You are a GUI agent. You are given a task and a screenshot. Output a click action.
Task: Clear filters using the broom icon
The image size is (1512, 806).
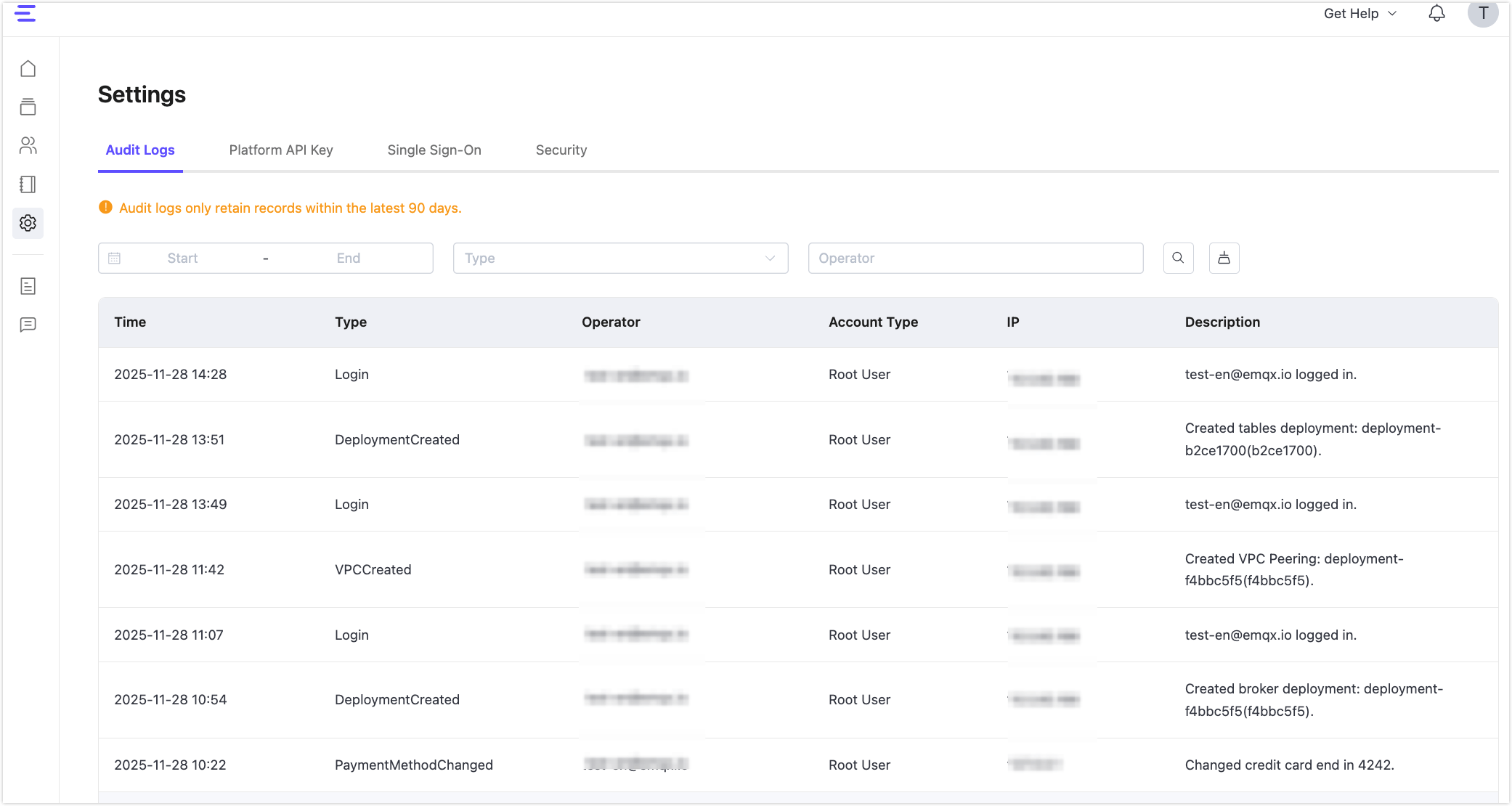pyautogui.click(x=1224, y=258)
